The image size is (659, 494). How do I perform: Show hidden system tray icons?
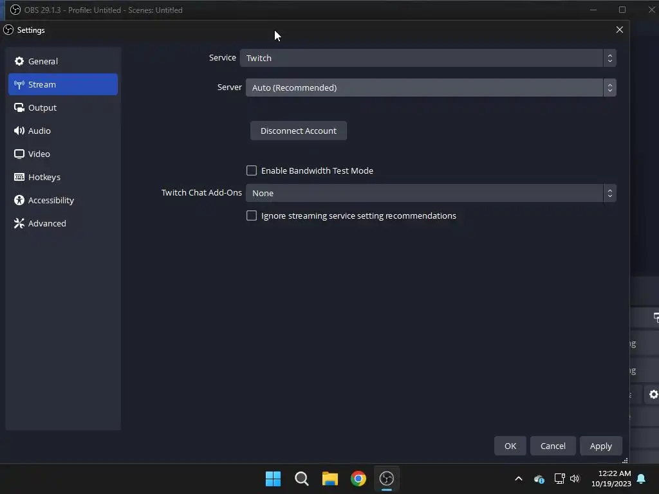pyautogui.click(x=519, y=479)
